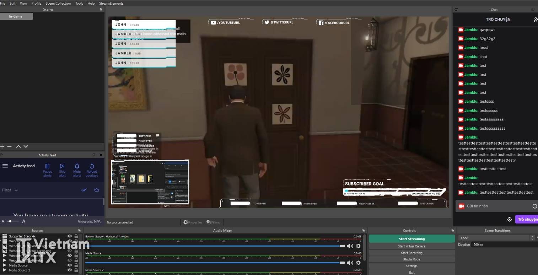This screenshot has width=538, height=275.
Task: Open chat settings with the gear icon
Action: tap(510, 219)
